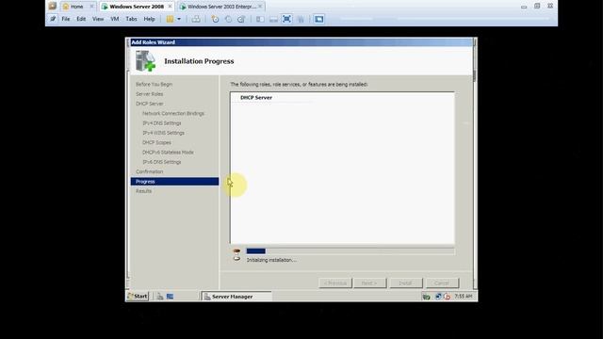Click the Send Ctrl+Alt+Del toolbar icon
Screen dimensions: 603x339
click(x=196, y=19)
